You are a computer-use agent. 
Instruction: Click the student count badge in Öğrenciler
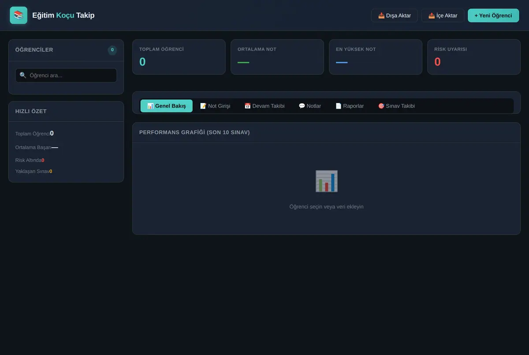coord(112,50)
